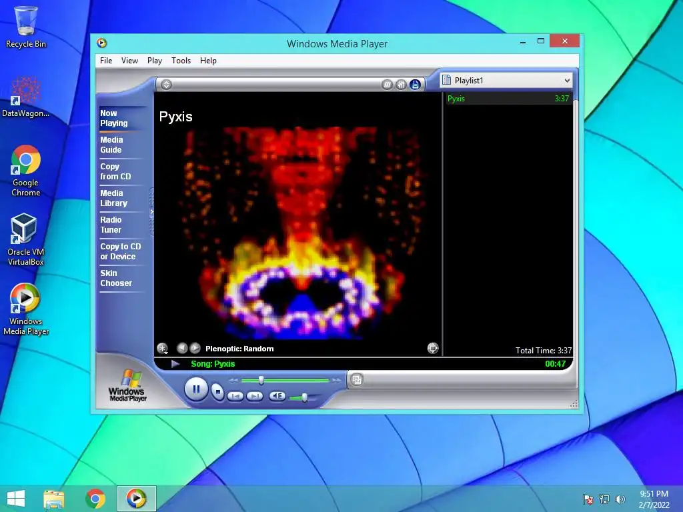Click the rewind arrows icon
The width and height of the screenshot is (683, 512).
point(233,381)
